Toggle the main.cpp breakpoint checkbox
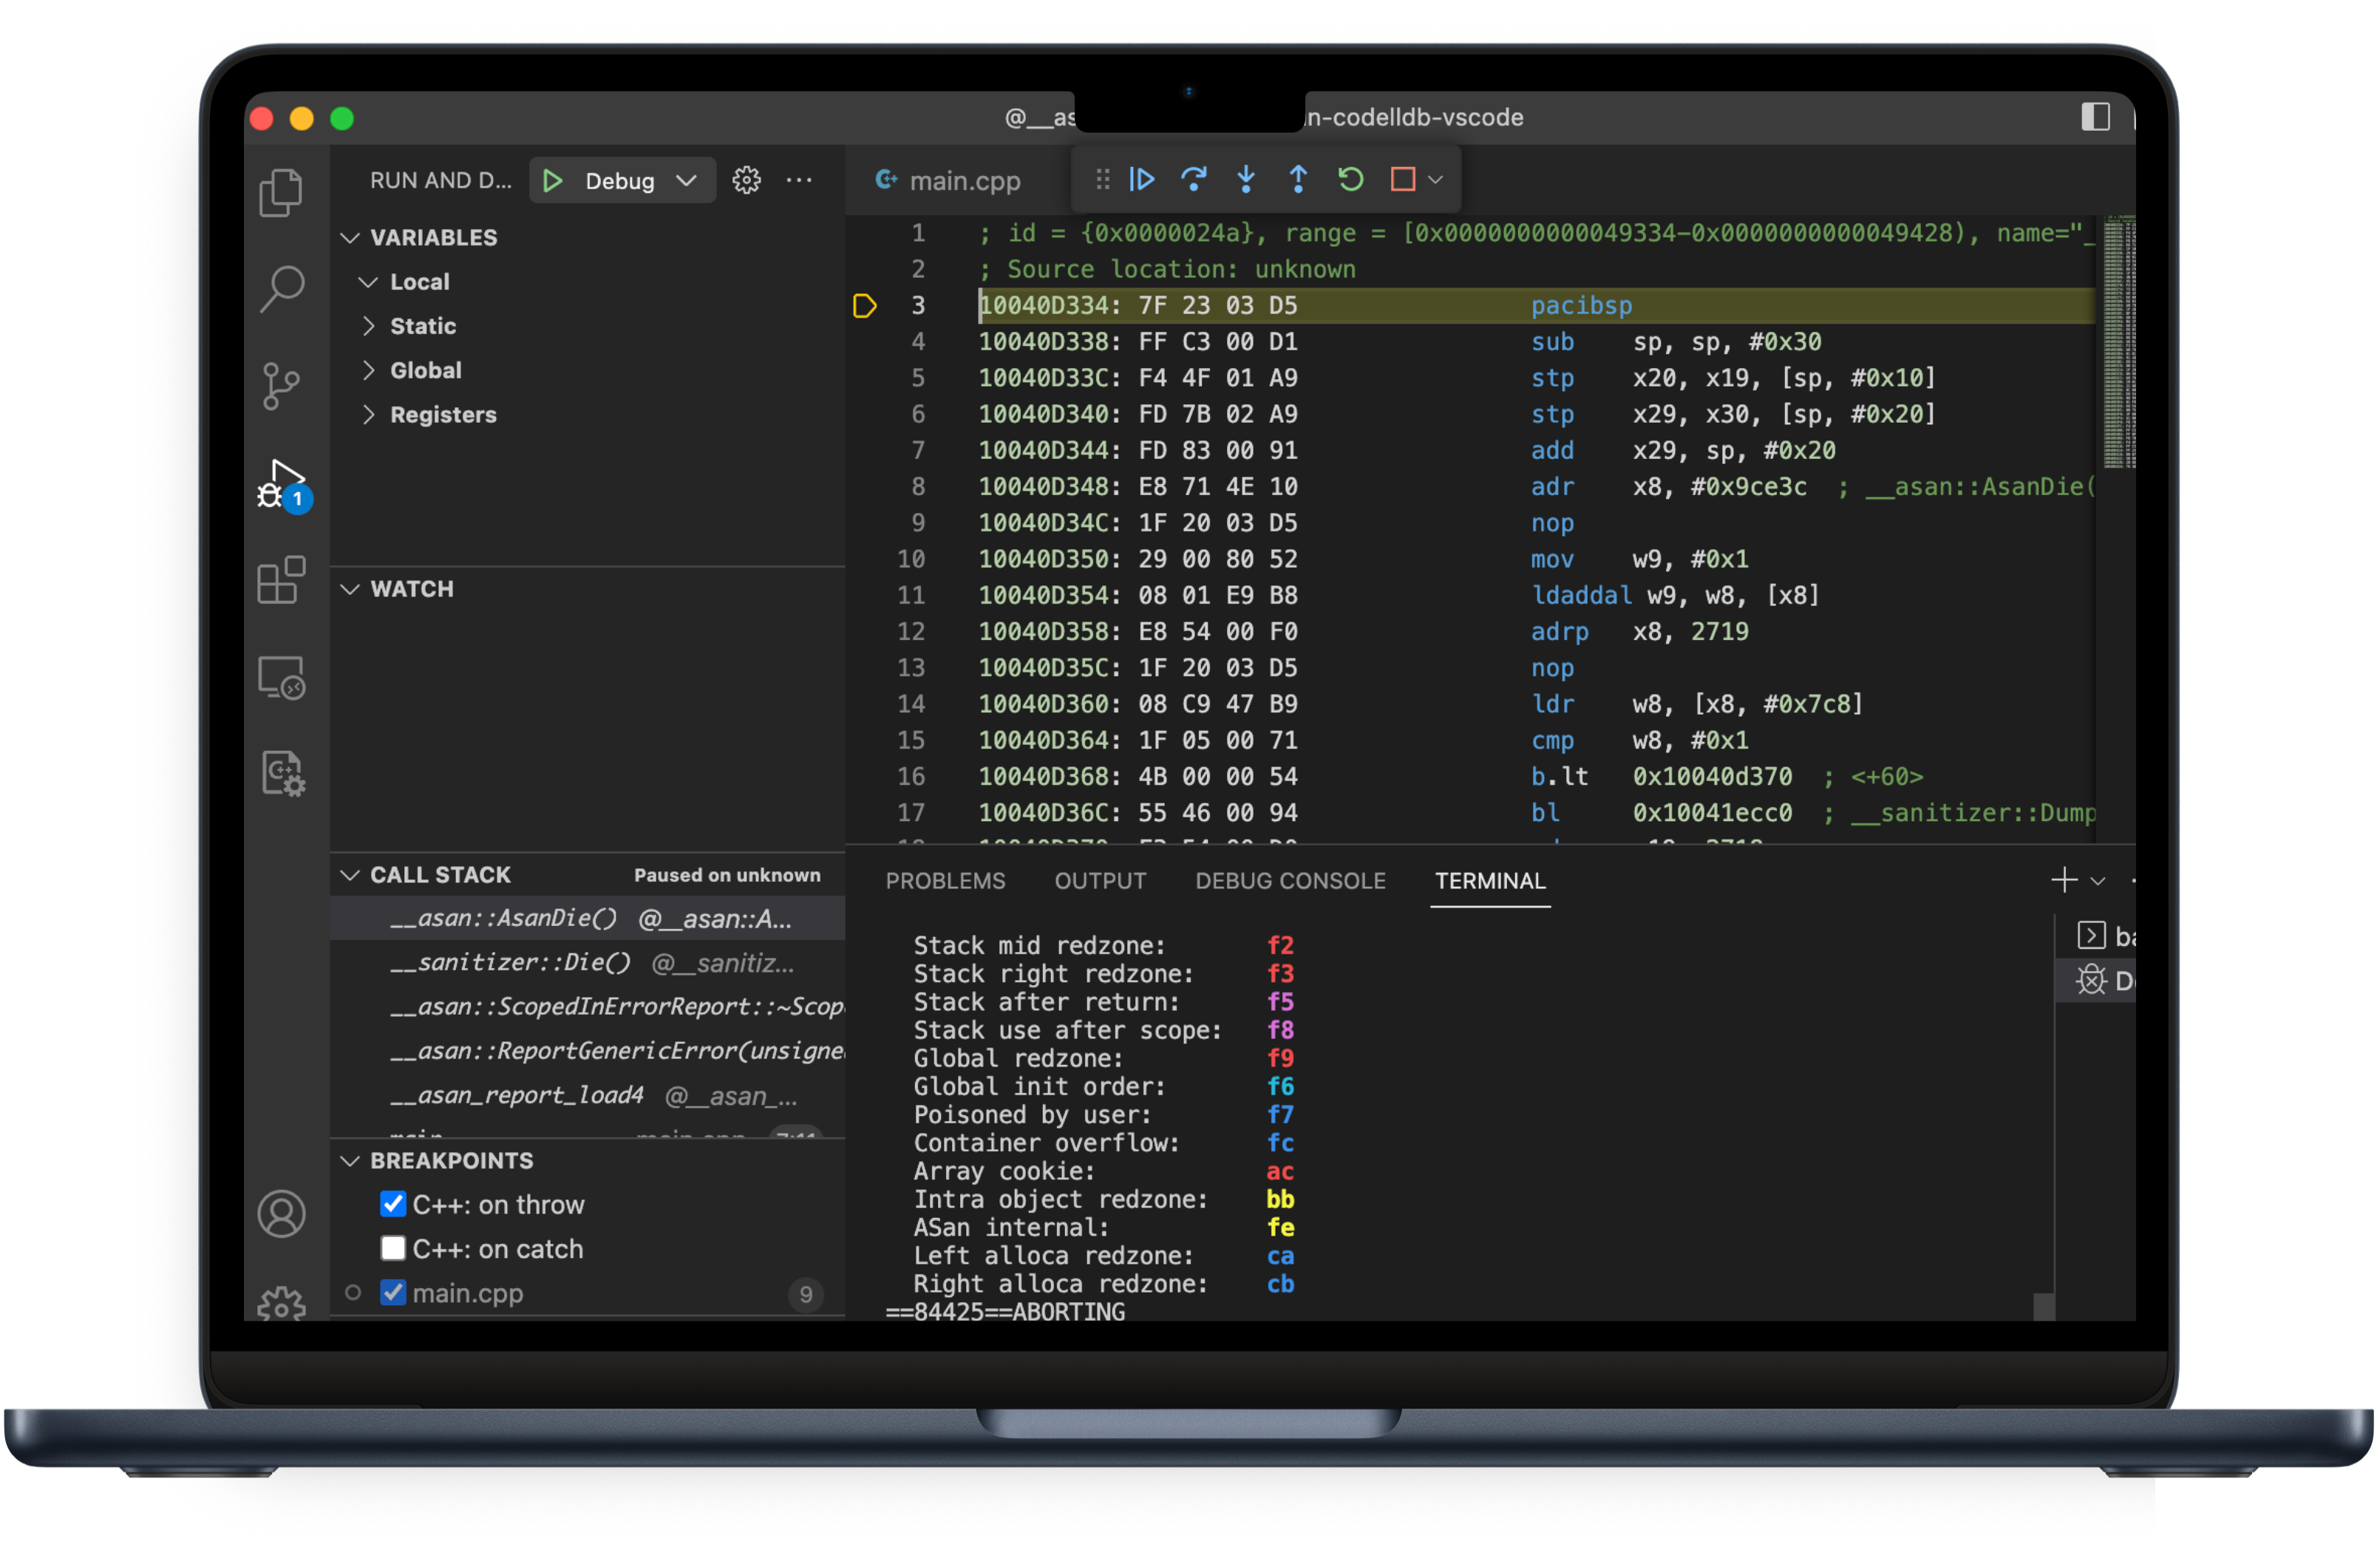This screenshot has height=1552, width=2380. [x=393, y=1292]
